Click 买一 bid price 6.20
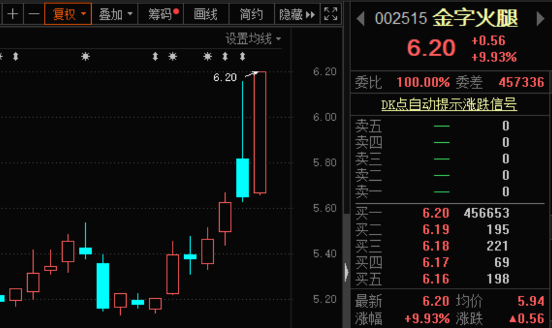This screenshot has height=328, width=552. click(436, 213)
